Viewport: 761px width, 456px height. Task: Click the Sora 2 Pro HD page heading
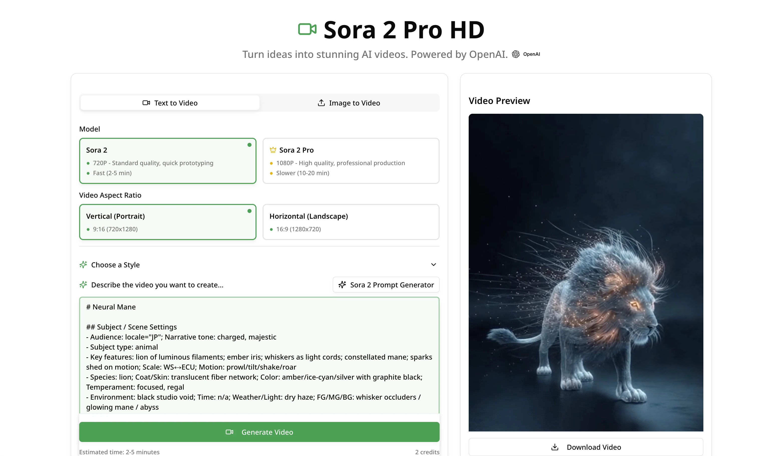[404, 30]
